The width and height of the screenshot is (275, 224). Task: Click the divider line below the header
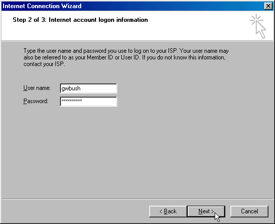[x=137, y=41]
